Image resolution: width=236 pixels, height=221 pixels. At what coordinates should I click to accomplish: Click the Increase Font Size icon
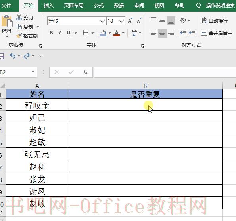coord(130,21)
